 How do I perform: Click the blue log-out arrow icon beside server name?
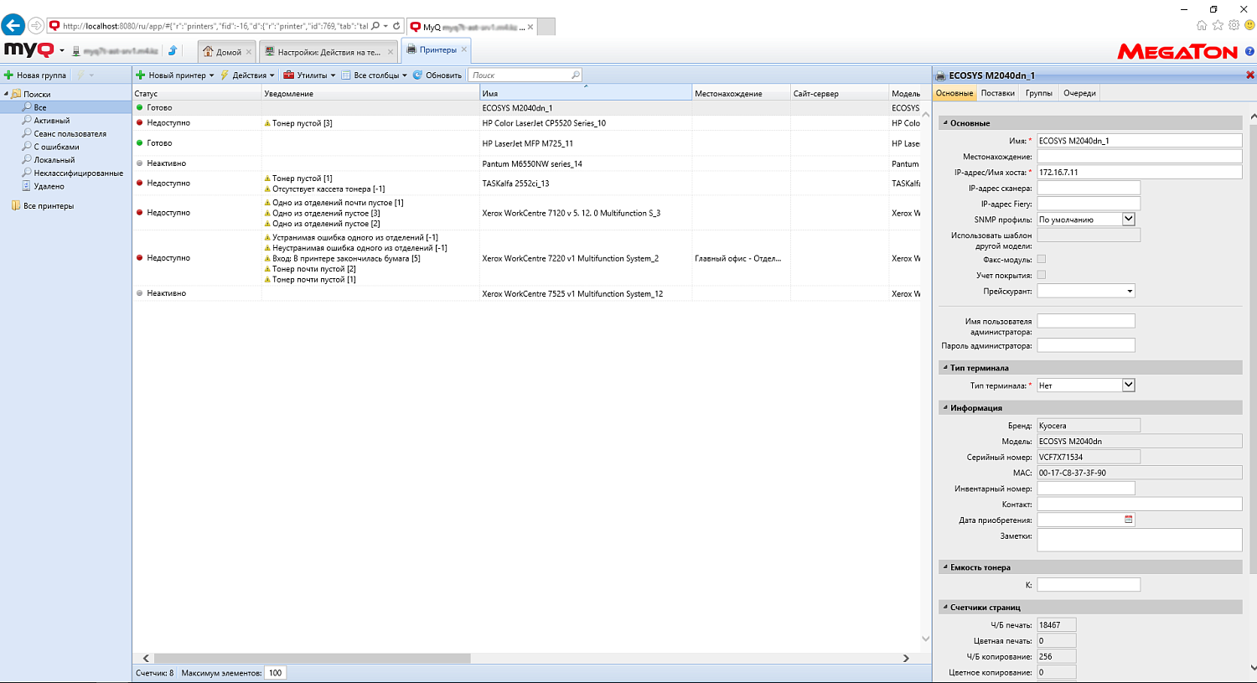tap(172, 51)
